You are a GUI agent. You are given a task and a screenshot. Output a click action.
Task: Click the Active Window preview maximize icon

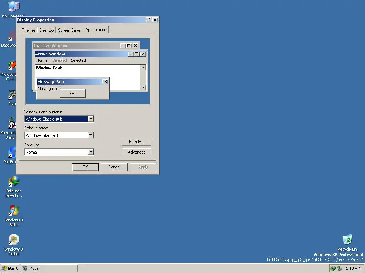[x=137, y=54]
